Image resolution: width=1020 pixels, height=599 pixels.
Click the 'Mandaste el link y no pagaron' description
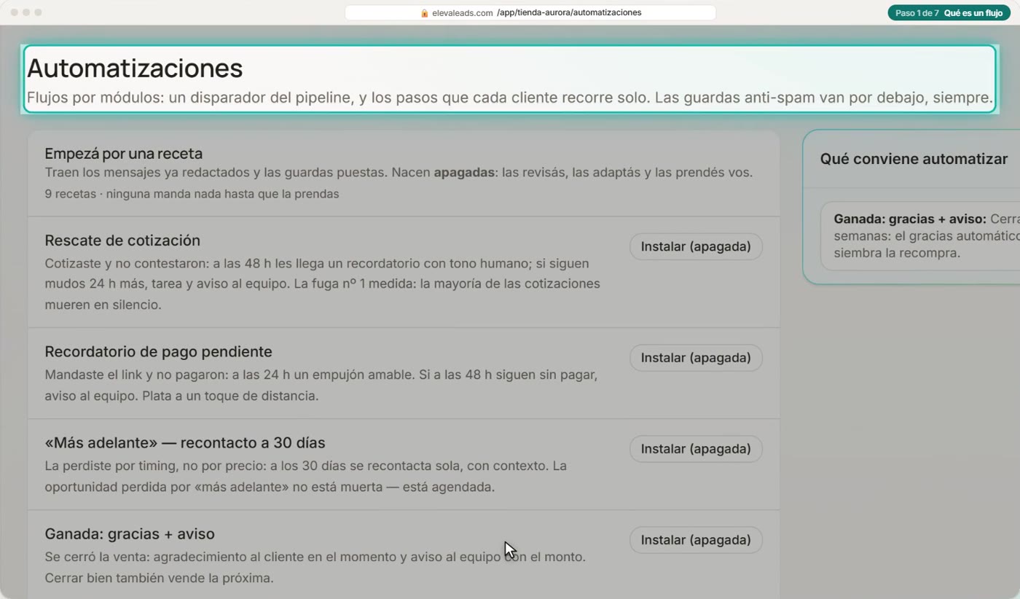[321, 386]
